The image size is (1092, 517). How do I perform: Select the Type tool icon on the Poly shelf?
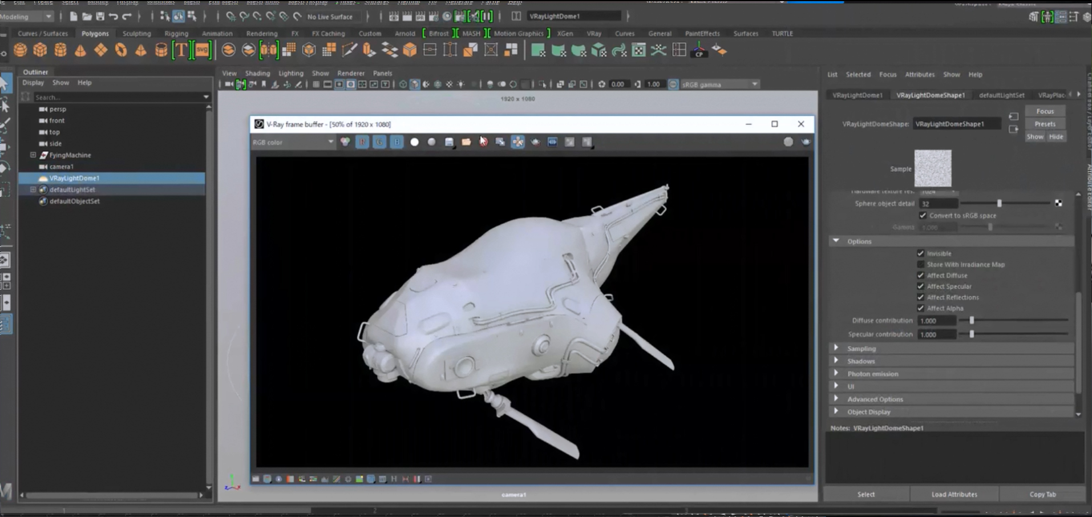pyautogui.click(x=181, y=50)
